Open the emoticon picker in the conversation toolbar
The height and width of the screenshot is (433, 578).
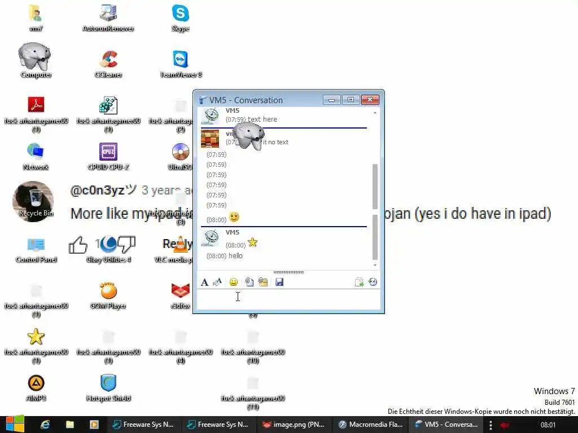point(233,282)
